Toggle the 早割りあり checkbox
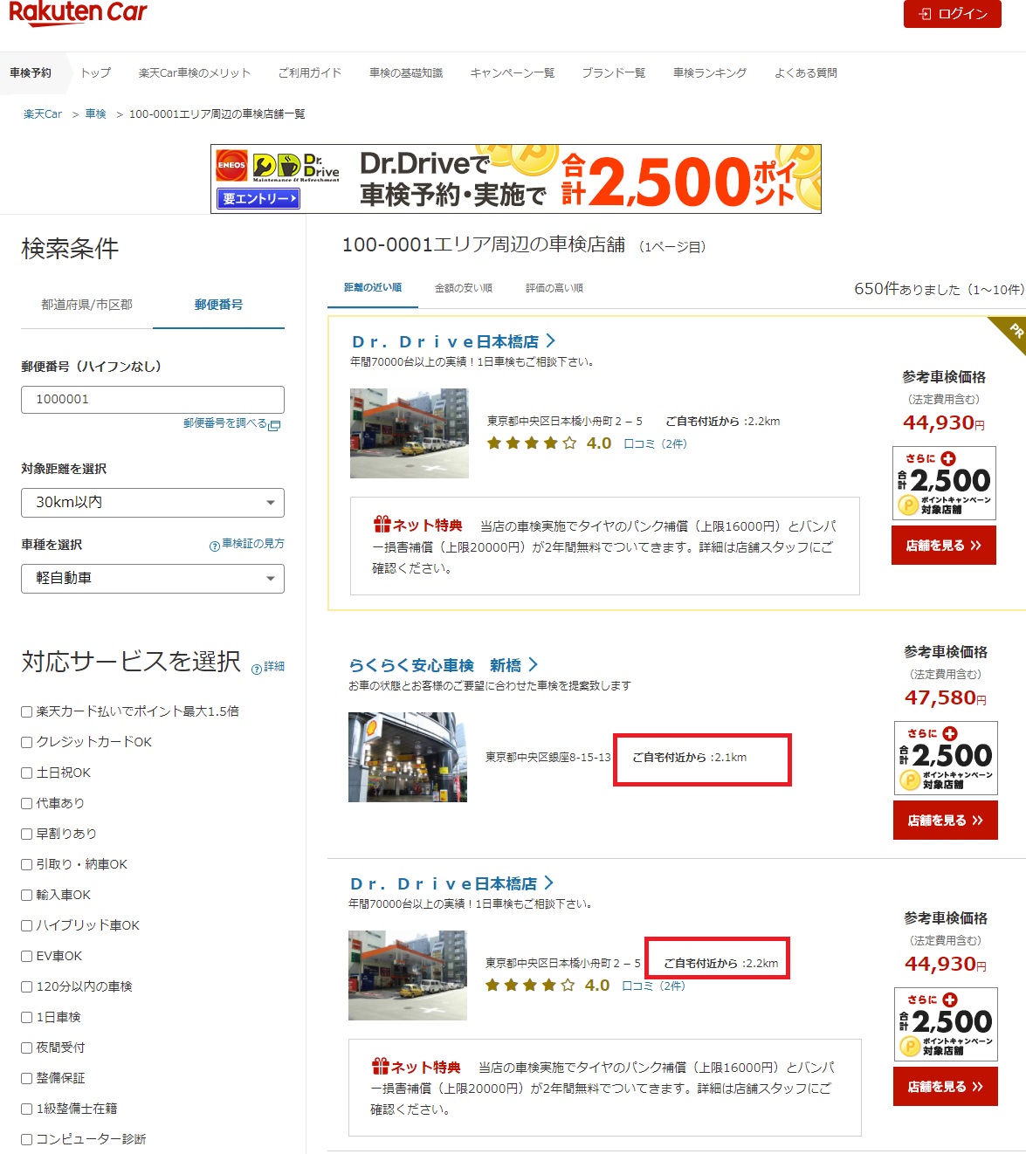This screenshot has width=1026, height=1154. 26,834
